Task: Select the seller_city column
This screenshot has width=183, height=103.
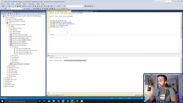Action: coord(23,52)
